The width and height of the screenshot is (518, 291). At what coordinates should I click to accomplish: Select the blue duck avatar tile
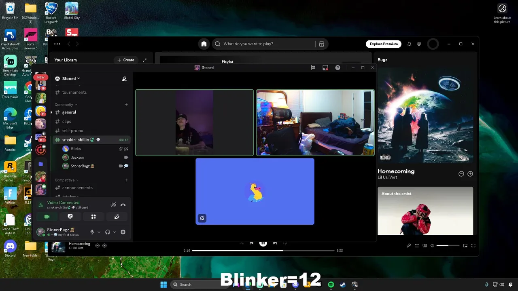pos(255,191)
